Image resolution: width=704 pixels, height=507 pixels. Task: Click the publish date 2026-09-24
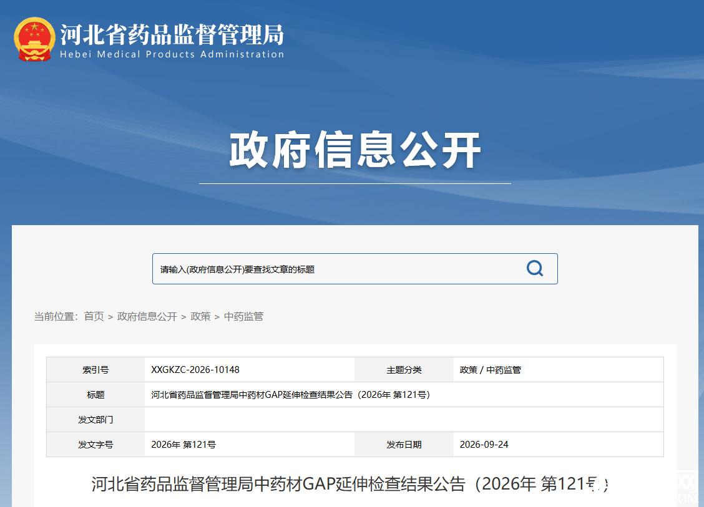(484, 444)
